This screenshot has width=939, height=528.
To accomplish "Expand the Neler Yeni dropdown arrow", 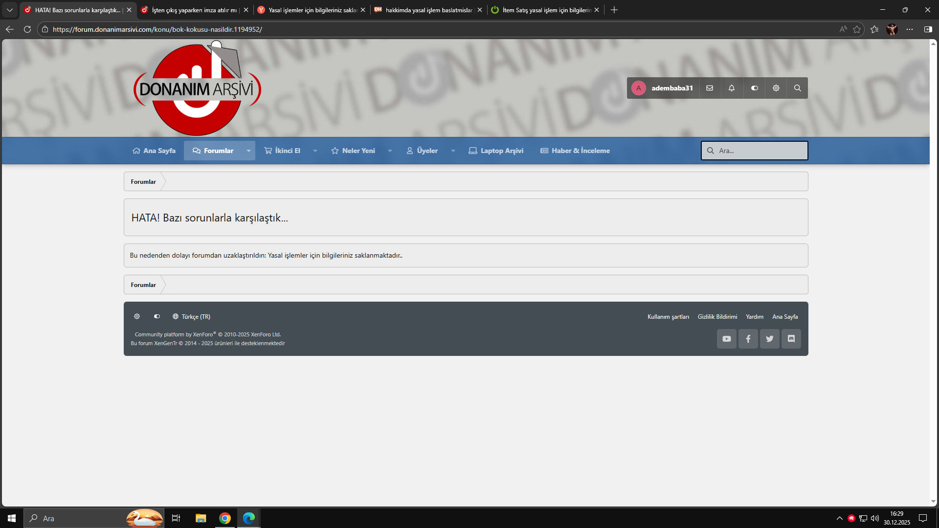I will 390,151.
